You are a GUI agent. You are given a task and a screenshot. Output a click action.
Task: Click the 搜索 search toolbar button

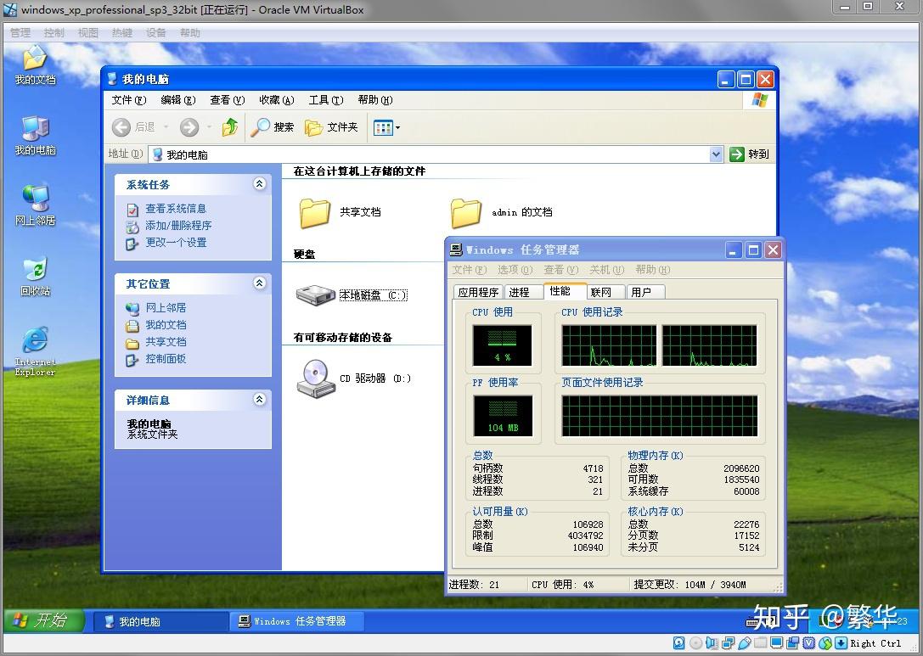pyautogui.click(x=272, y=126)
